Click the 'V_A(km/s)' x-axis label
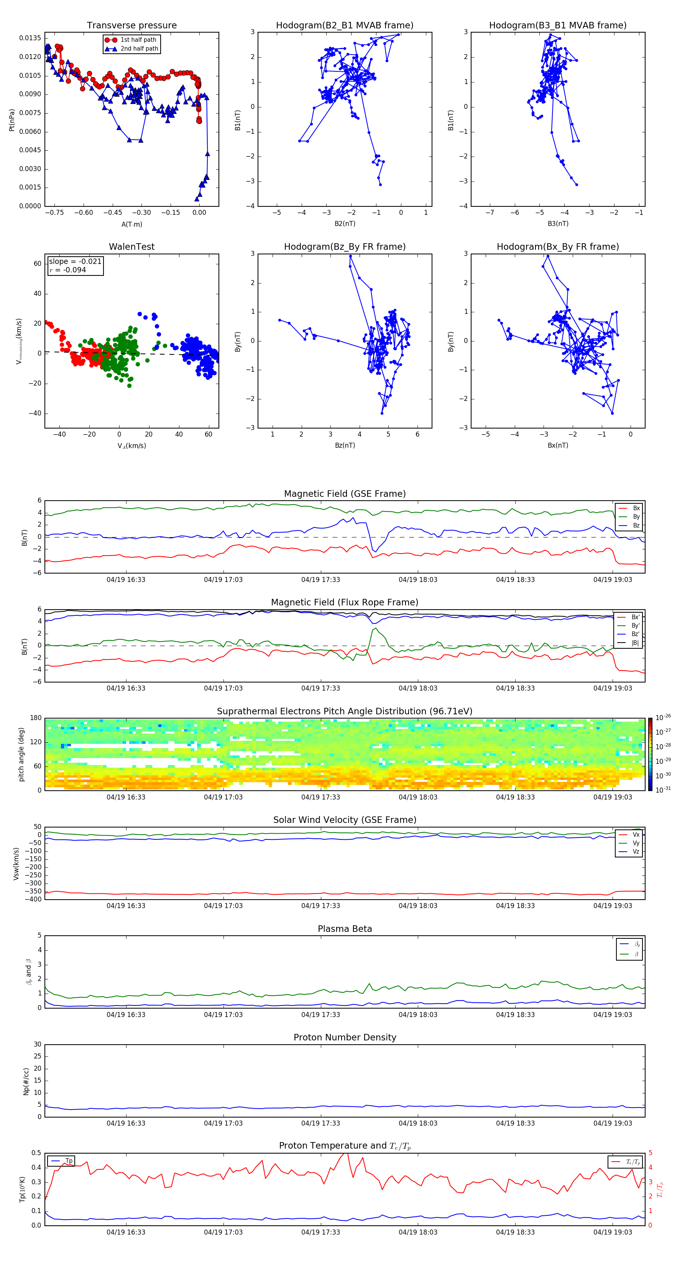 click(131, 446)
